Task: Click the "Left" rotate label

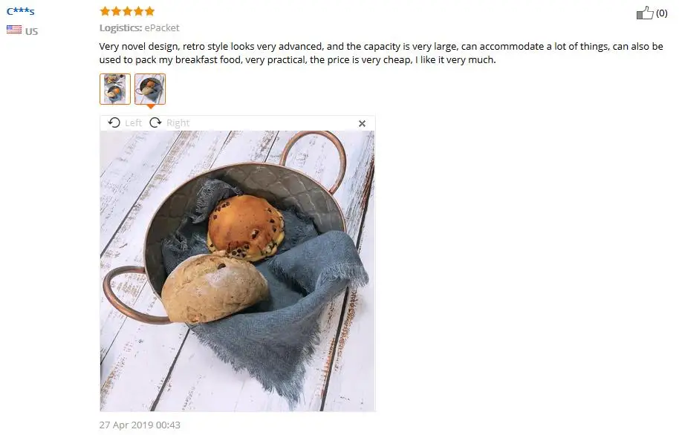Action: [133, 123]
